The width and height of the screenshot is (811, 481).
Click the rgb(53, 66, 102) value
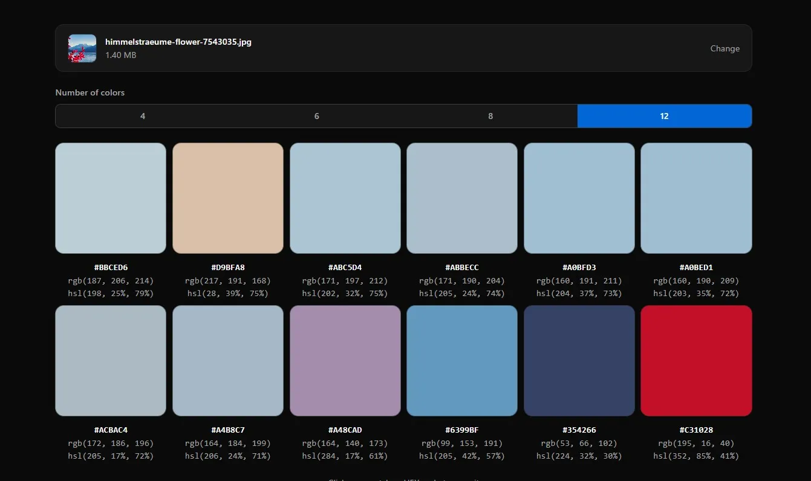click(x=579, y=443)
